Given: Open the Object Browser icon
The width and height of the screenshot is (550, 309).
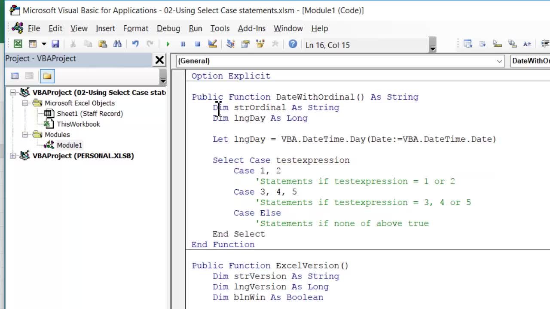Looking at the screenshot, I should click(x=260, y=44).
